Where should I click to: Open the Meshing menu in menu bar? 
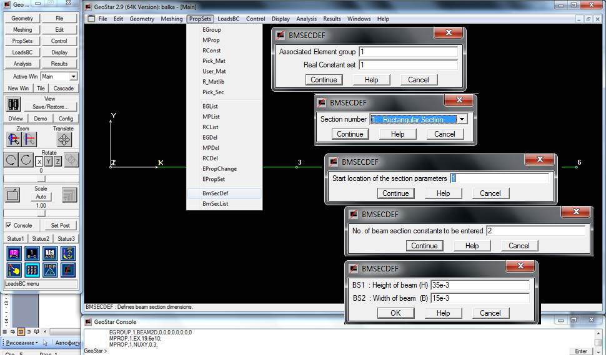point(172,19)
